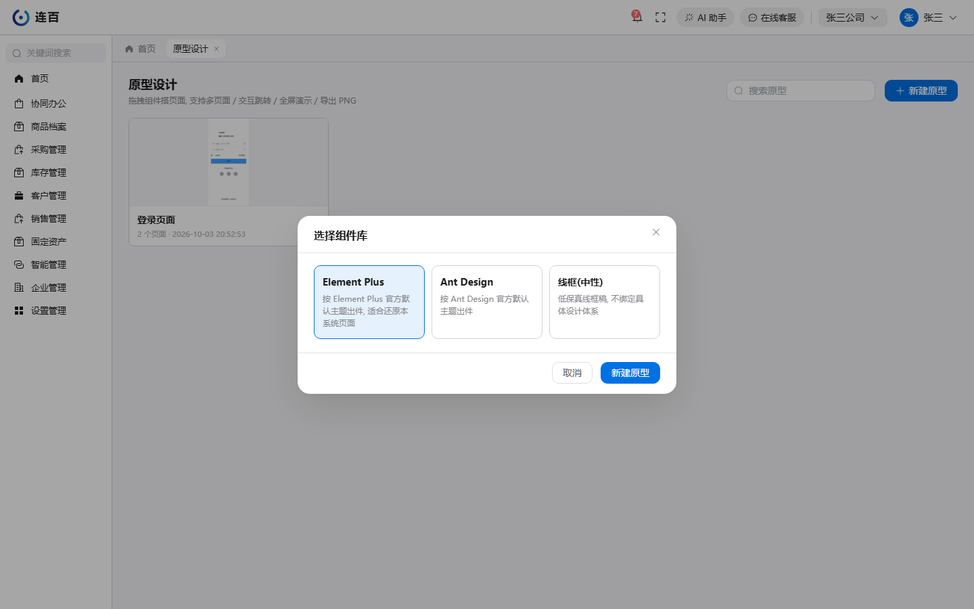Screen dimensions: 974x609
Task: Open 采购管理 in the sidebar
Action: [x=56, y=150]
